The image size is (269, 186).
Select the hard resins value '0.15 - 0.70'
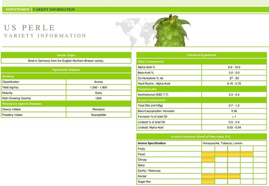pyautogui.click(x=234, y=83)
